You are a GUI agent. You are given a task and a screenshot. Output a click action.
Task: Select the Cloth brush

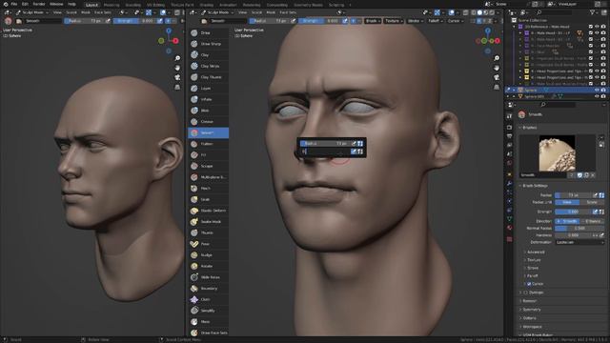click(x=208, y=299)
